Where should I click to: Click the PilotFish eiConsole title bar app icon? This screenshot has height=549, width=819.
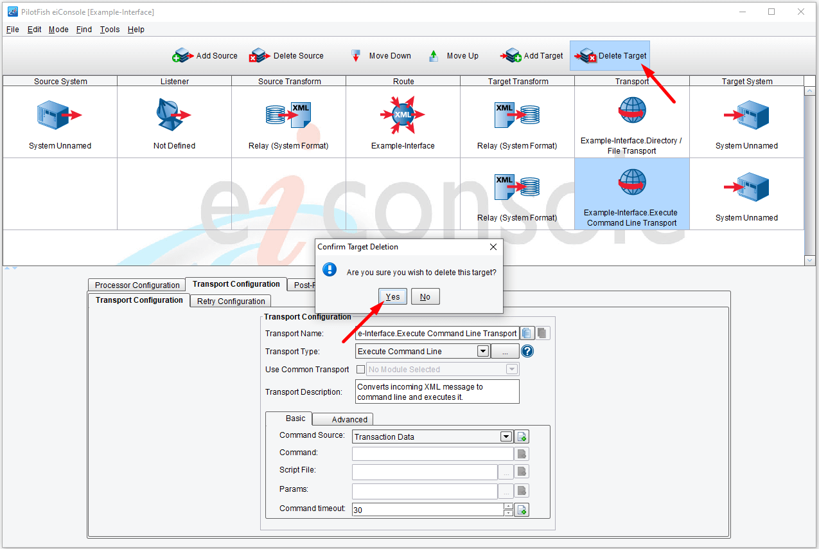[12, 12]
